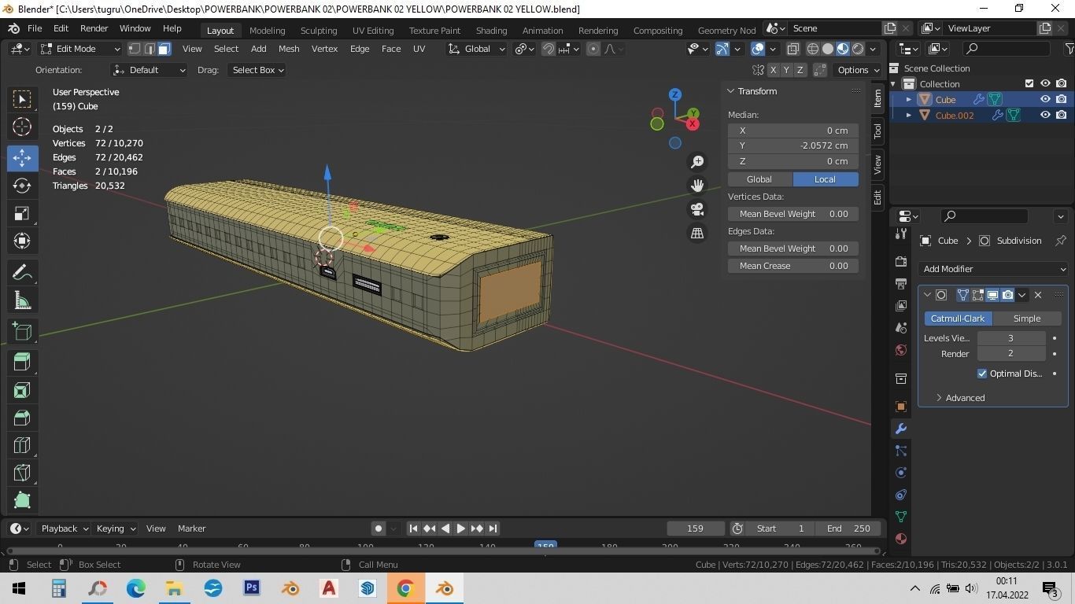Screen dimensions: 1075x604
Task: Pick the Rotate tool
Action: click(22, 186)
